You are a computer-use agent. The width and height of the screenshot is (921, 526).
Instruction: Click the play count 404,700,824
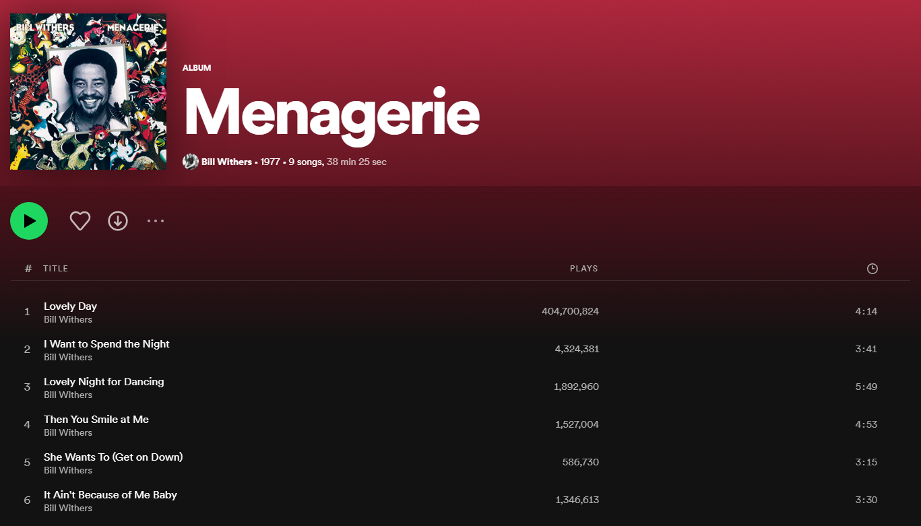coord(570,312)
